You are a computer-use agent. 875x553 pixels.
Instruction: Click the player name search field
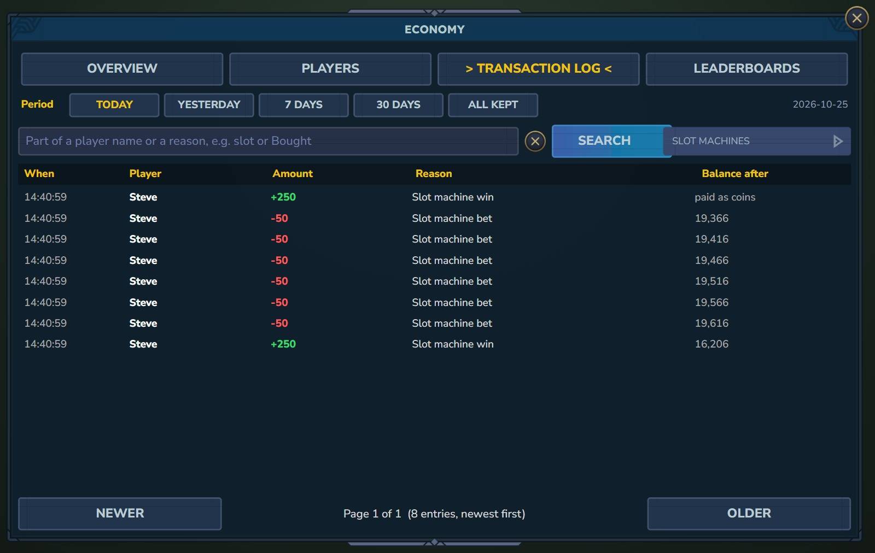pyautogui.click(x=268, y=141)
